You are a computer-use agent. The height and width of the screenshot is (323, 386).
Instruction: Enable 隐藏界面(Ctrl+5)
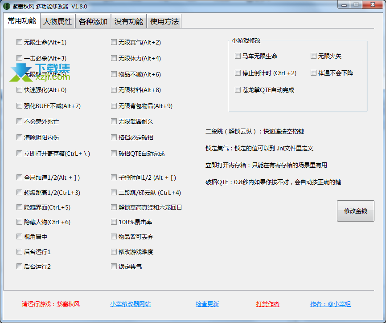click(19, 207)
